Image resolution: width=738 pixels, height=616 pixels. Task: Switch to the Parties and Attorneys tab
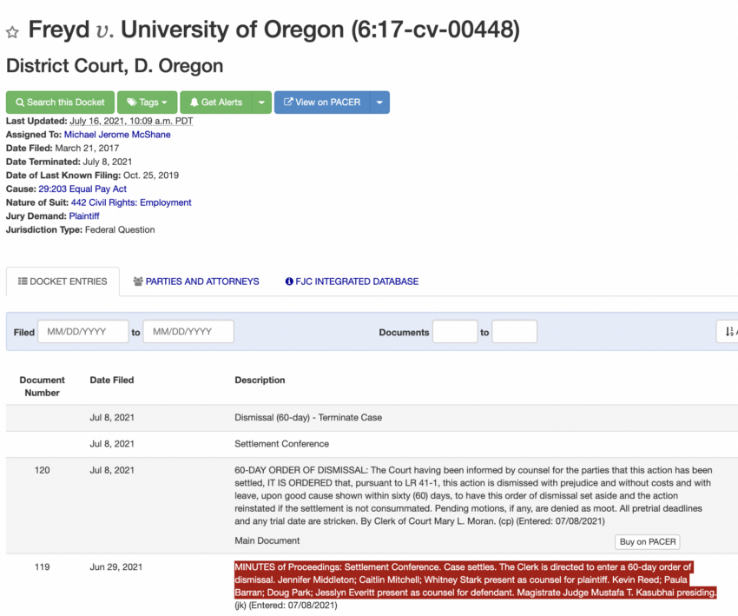[196, 282]
